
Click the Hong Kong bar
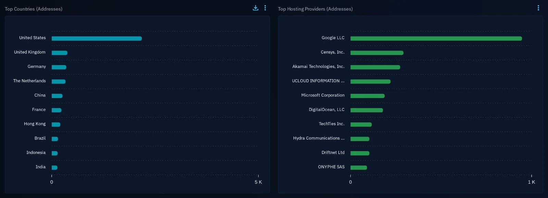[x=56, y=125]
